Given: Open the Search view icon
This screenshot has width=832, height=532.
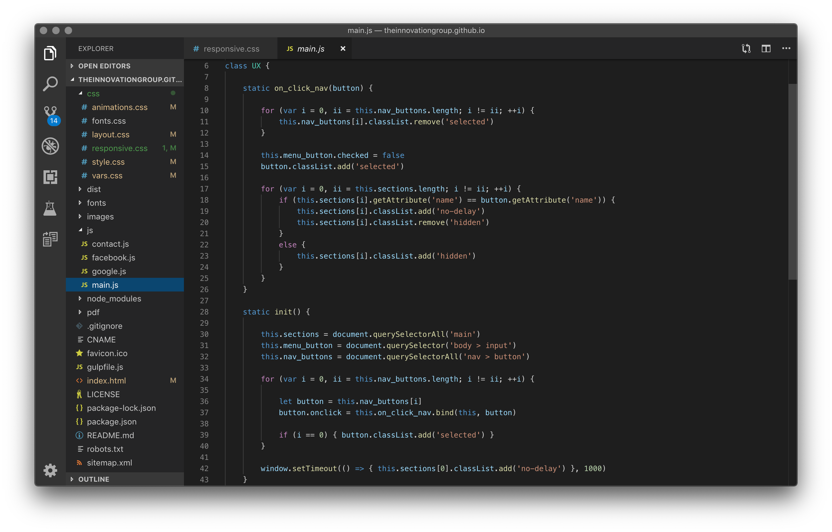Looking at the screenshot, I should [x=50, y=84].
